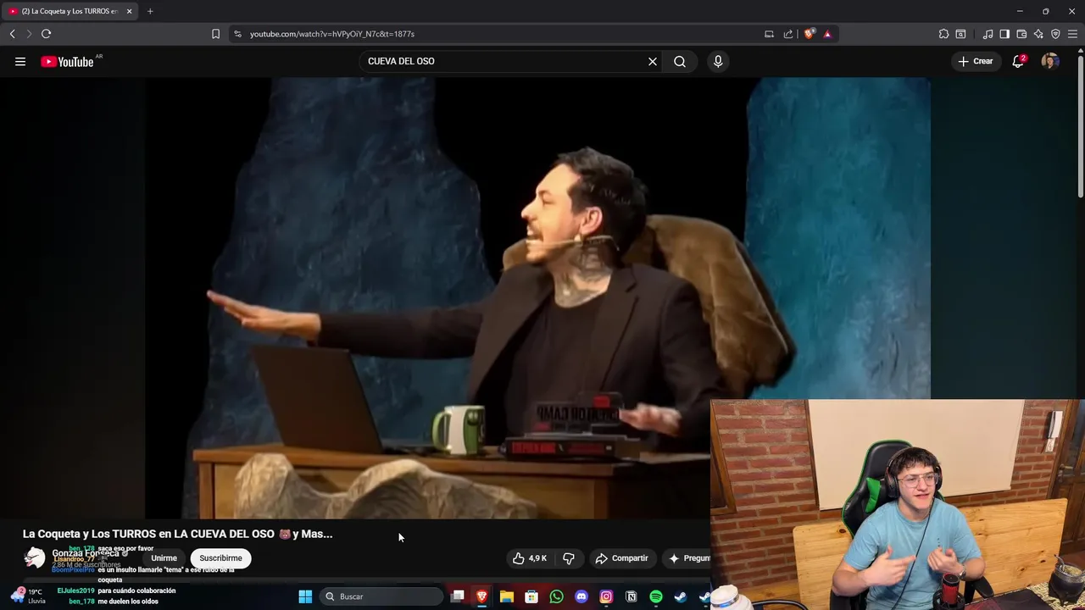Image resolution: width=1085 pixels, height=610 pixels.
Task: Open the Brave Shields lion icon
Action: 810,34
